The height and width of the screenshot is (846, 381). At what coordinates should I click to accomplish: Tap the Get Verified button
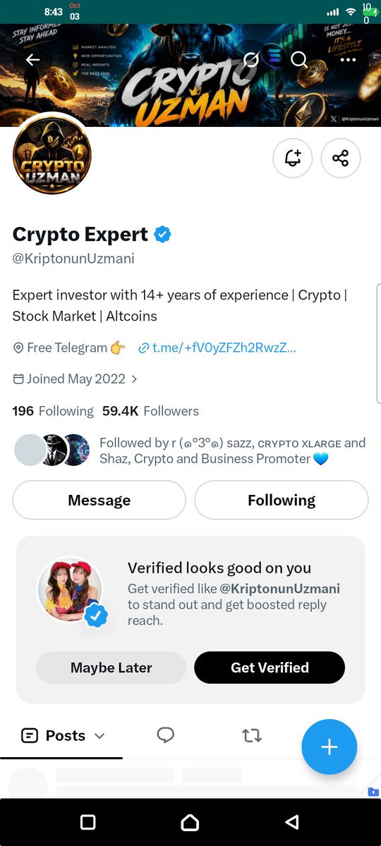(x=270, y=667)
